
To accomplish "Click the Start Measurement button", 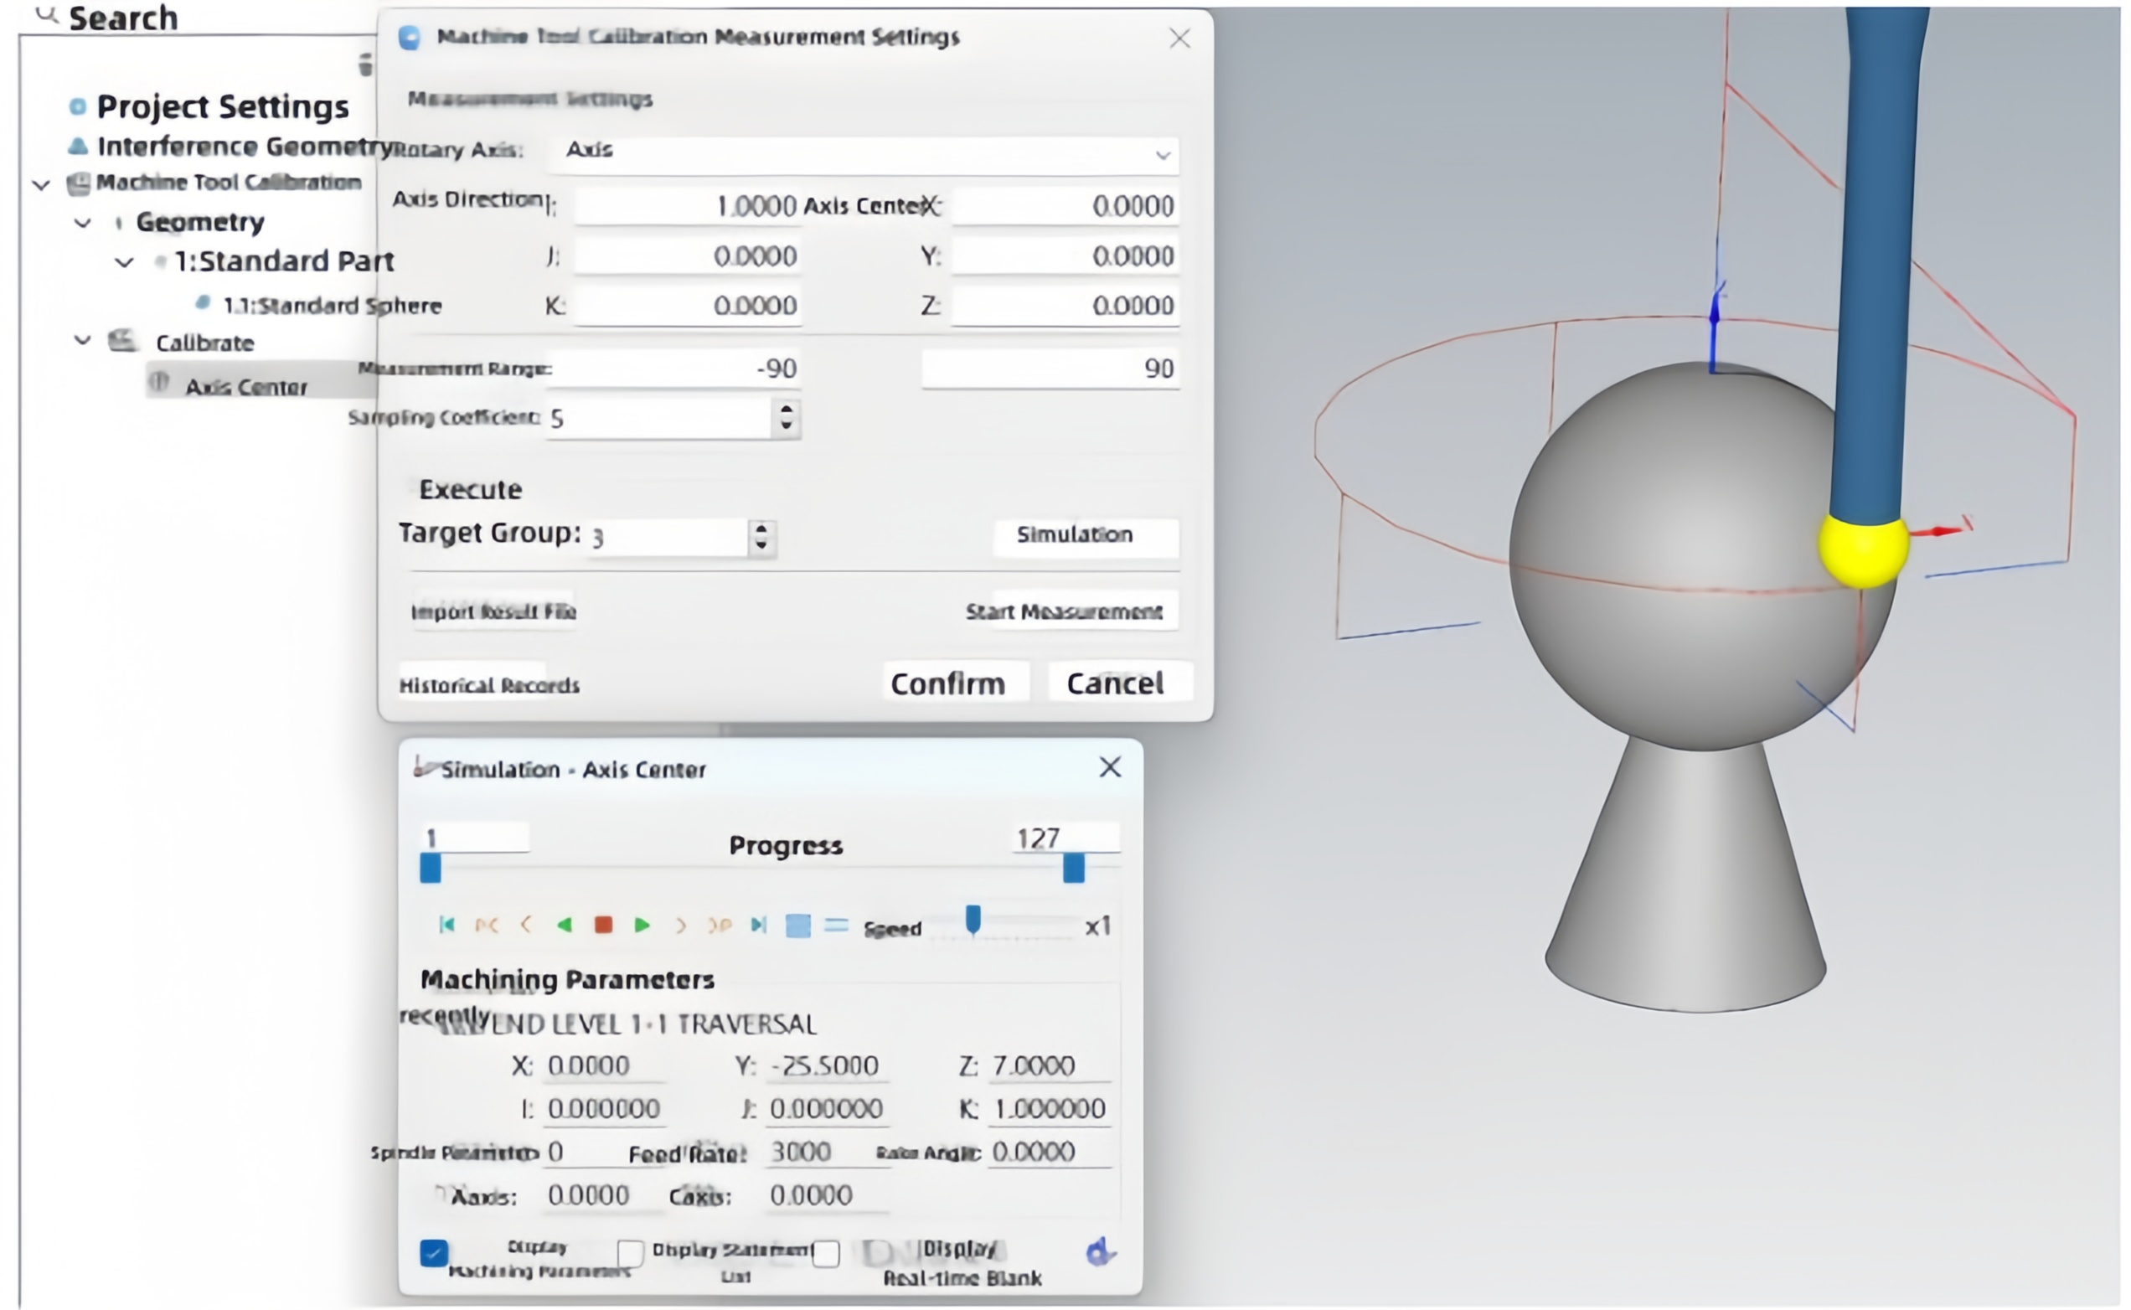I will (x=1064, y=611).
